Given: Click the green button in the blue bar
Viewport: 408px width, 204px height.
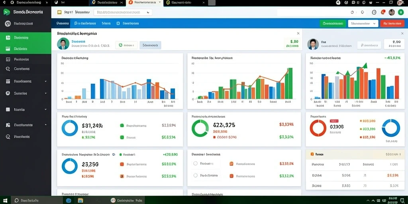Looking at the screenshot, I should pos(333,24).
